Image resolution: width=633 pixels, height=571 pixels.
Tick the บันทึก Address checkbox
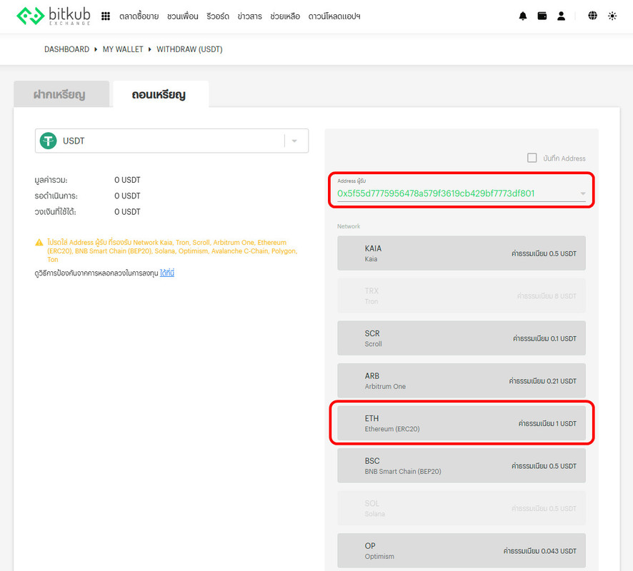pyautogui.click(x=532, y=158)
